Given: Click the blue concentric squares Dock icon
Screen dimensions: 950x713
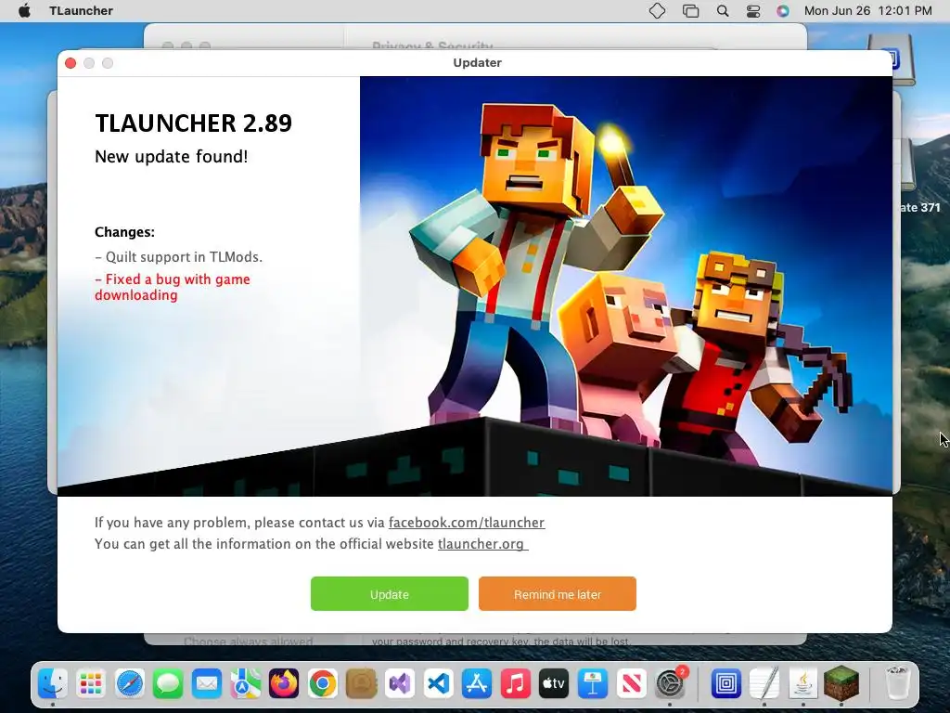Looking at the screenshot, I should pyautogui.click(x=725, y=684).
